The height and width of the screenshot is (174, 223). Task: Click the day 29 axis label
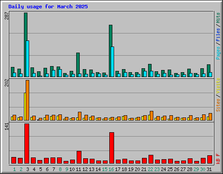196,169
